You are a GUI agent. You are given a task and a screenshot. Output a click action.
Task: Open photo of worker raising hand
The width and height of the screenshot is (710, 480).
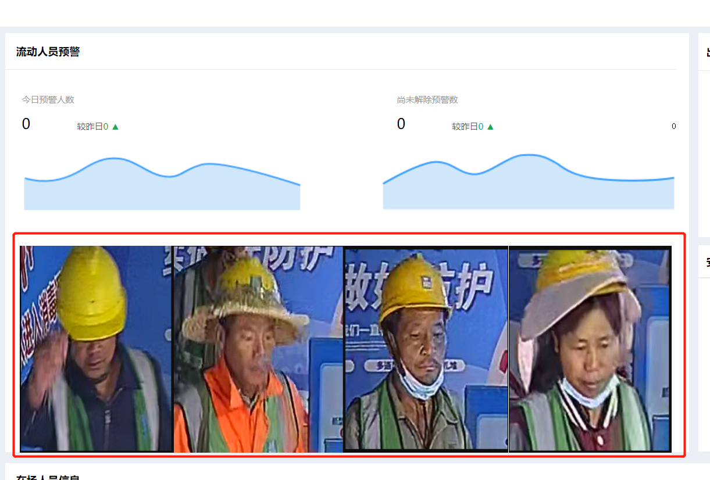point(97,349)
